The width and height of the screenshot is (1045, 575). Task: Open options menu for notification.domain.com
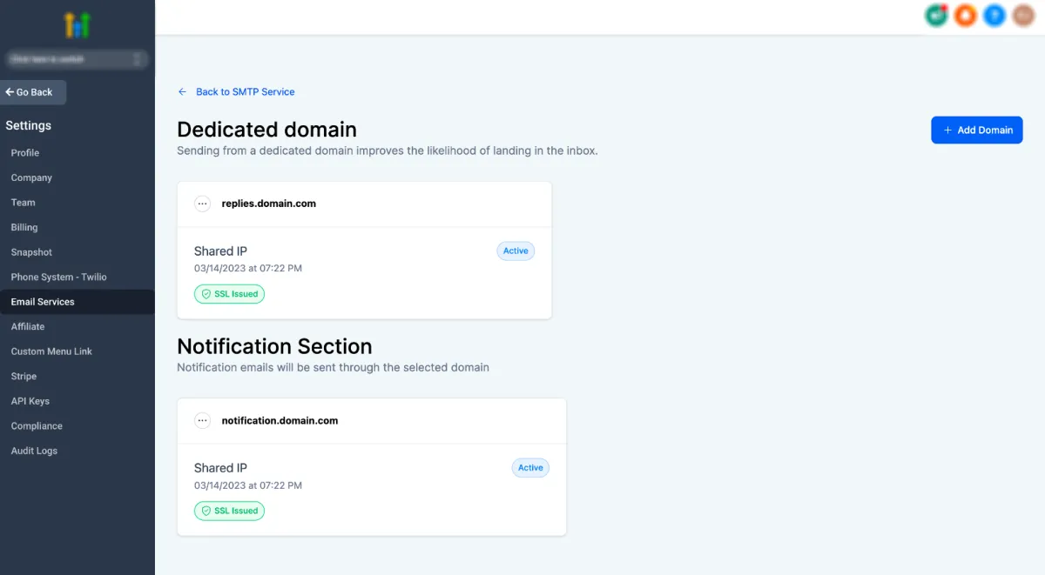tap(203, 420)
